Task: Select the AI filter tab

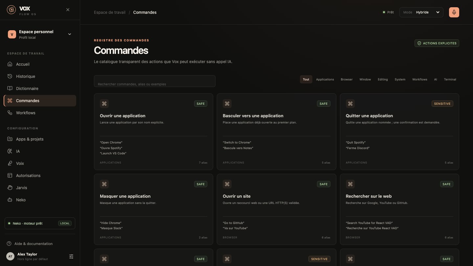Action: (436, 79)
